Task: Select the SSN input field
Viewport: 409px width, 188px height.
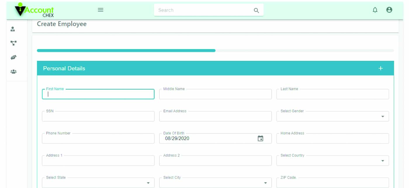Action: pyautogui.click(x=98, y=116)
